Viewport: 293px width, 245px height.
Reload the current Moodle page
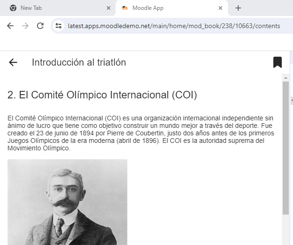[40, 26]
